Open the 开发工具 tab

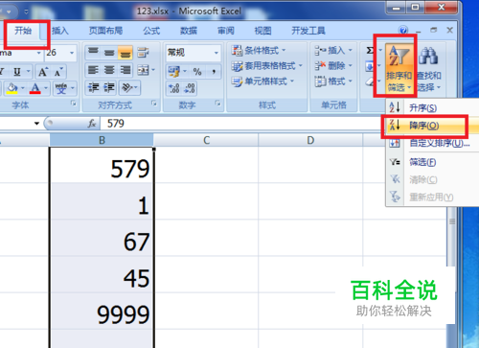[x=308, y=31]
